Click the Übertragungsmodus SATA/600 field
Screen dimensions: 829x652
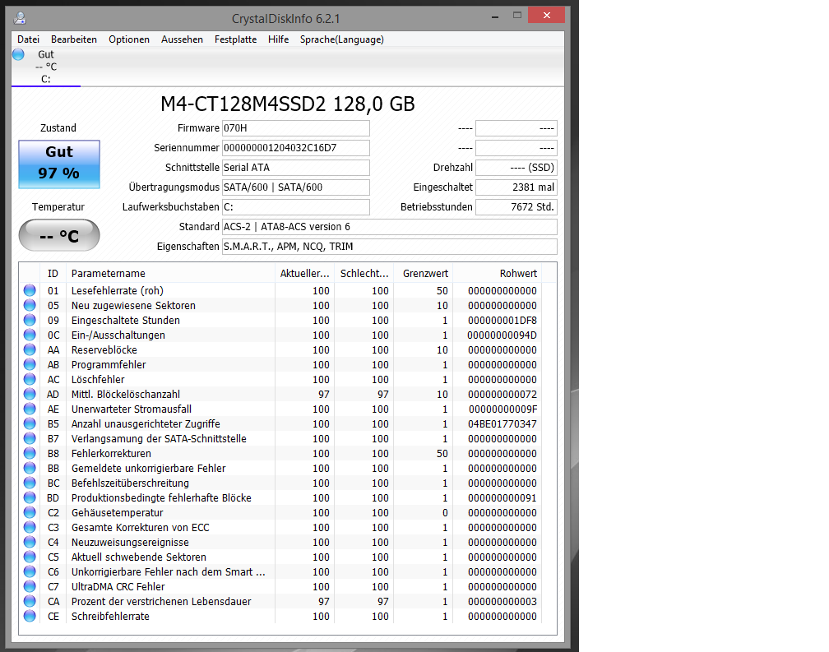295,187
